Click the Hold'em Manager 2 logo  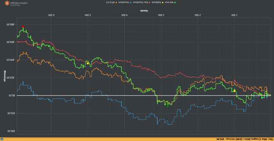coord(7,3)
